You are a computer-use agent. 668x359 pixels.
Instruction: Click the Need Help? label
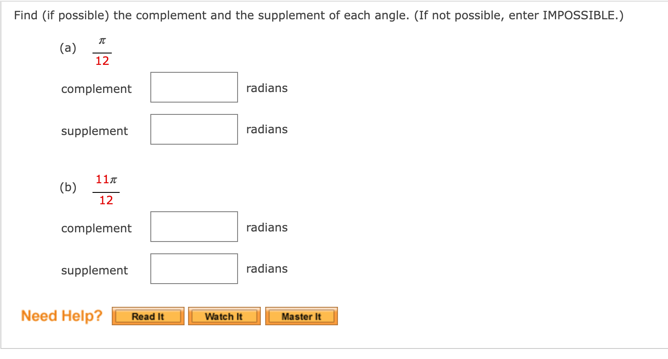[61, 315]
